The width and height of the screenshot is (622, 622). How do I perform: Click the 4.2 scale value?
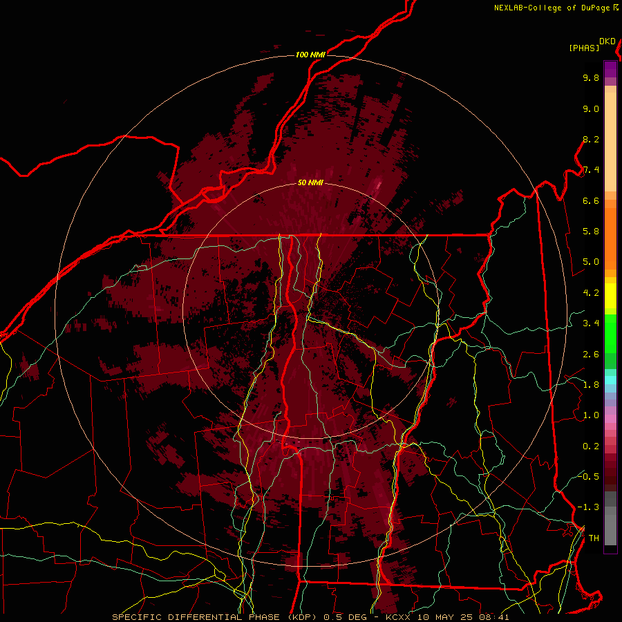pos(591,293)
